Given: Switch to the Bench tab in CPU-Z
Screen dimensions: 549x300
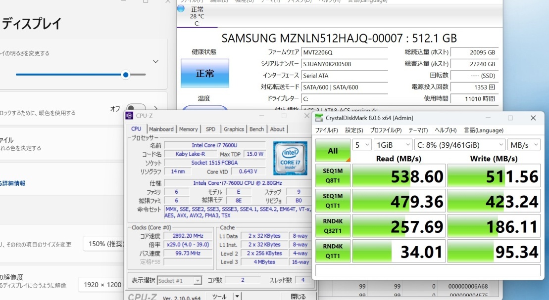Looking at the screenshot, I should pyautogui.click(x=256, y=129).
